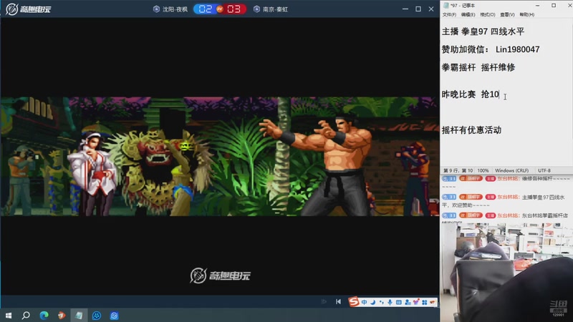Click the line 摇杆有优惠活动
573x322 pixels.
(471, 130)
